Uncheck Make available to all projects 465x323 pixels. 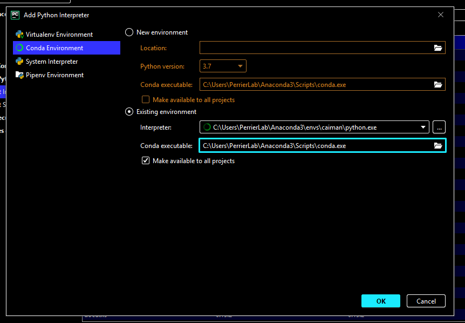146,160
